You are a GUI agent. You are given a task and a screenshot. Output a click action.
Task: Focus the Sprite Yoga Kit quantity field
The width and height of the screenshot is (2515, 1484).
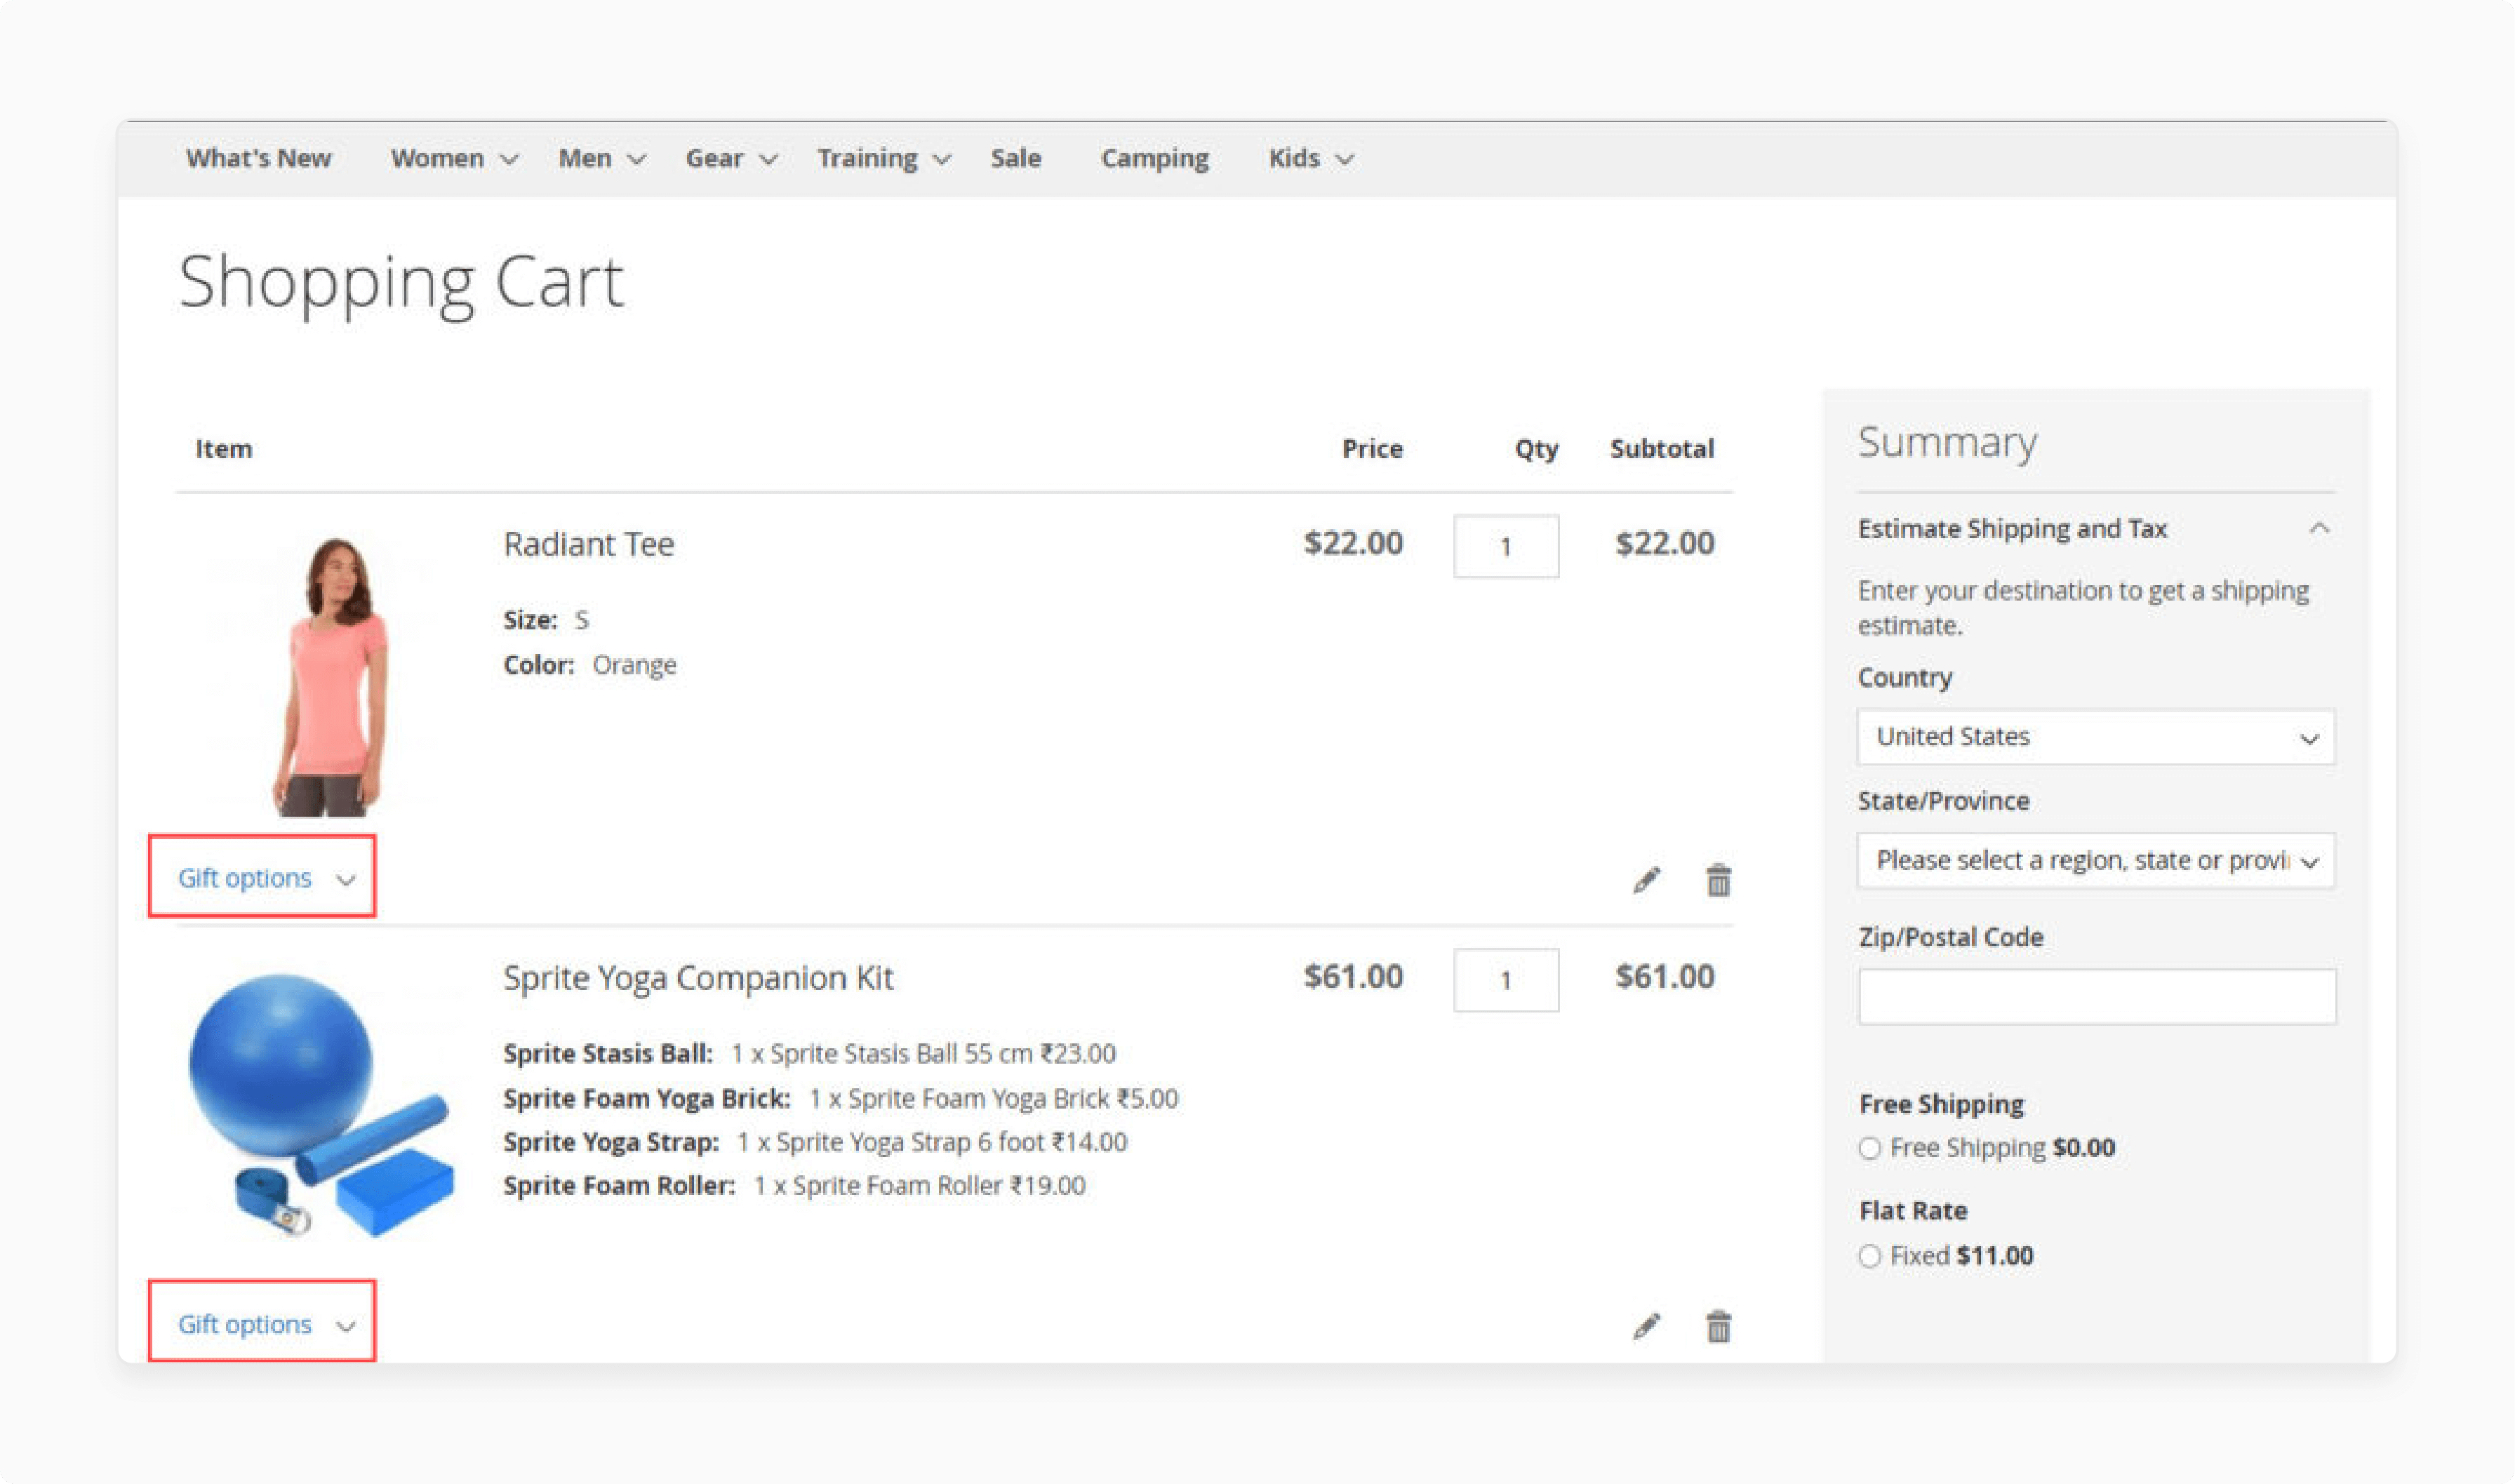coord(1506,980)
